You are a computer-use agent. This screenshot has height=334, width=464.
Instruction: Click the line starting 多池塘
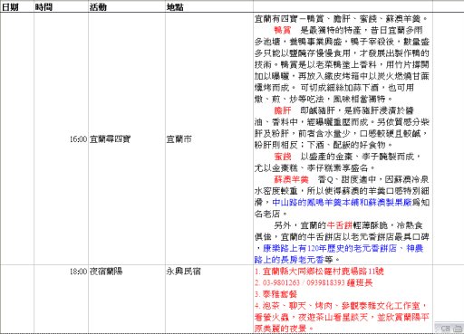(x=342, y=42)
